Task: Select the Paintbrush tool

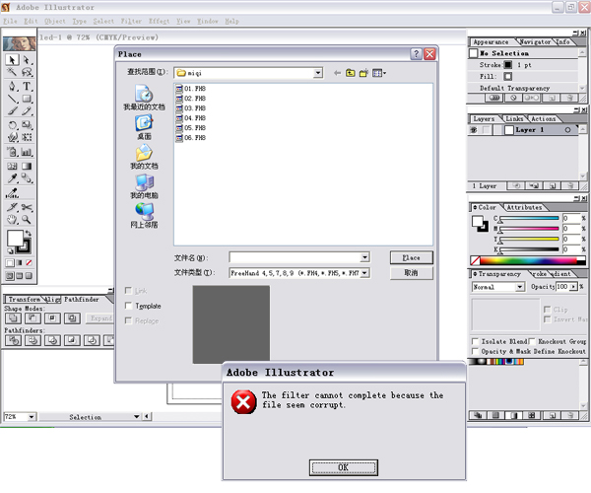Action: tap(12, 110)
